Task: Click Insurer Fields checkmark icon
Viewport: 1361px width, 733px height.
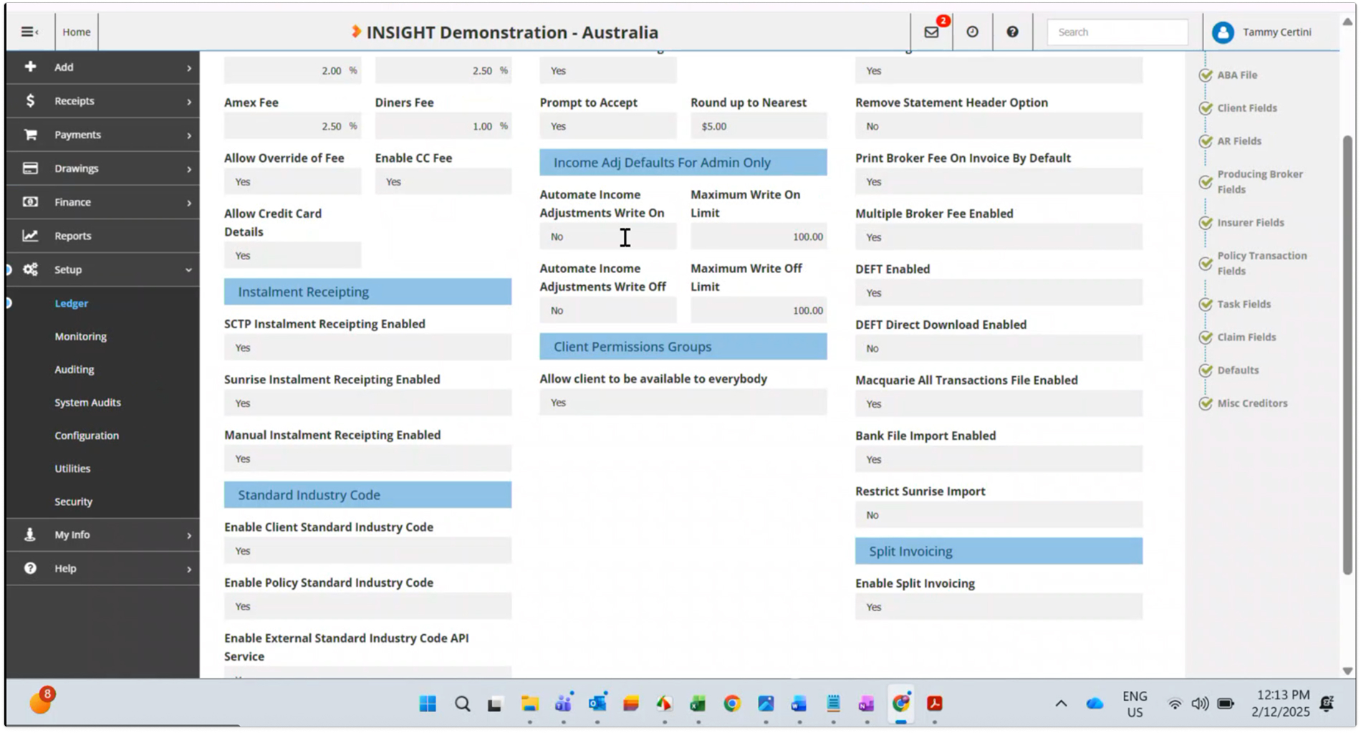Action: tap(1206, 222)
